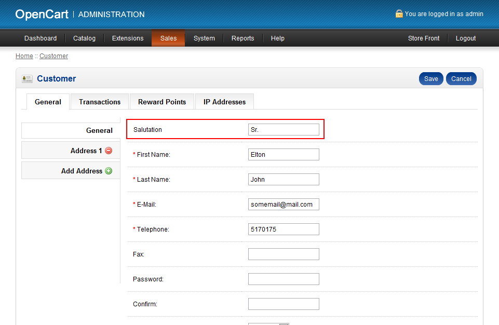Click the customer icon in the Customer header
Viewport: 499px width, 325px height.
tap(26, 78)
